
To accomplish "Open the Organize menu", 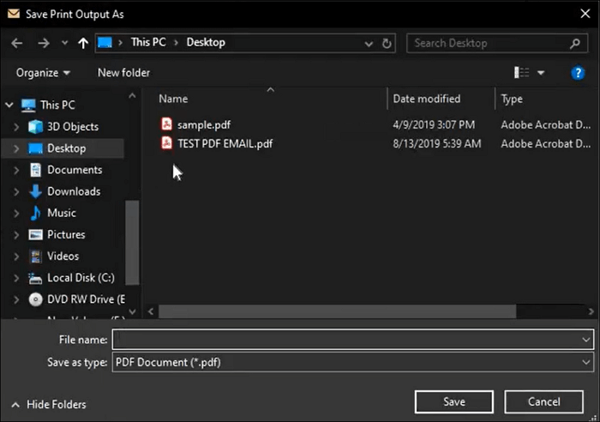I will pos(43,73).
